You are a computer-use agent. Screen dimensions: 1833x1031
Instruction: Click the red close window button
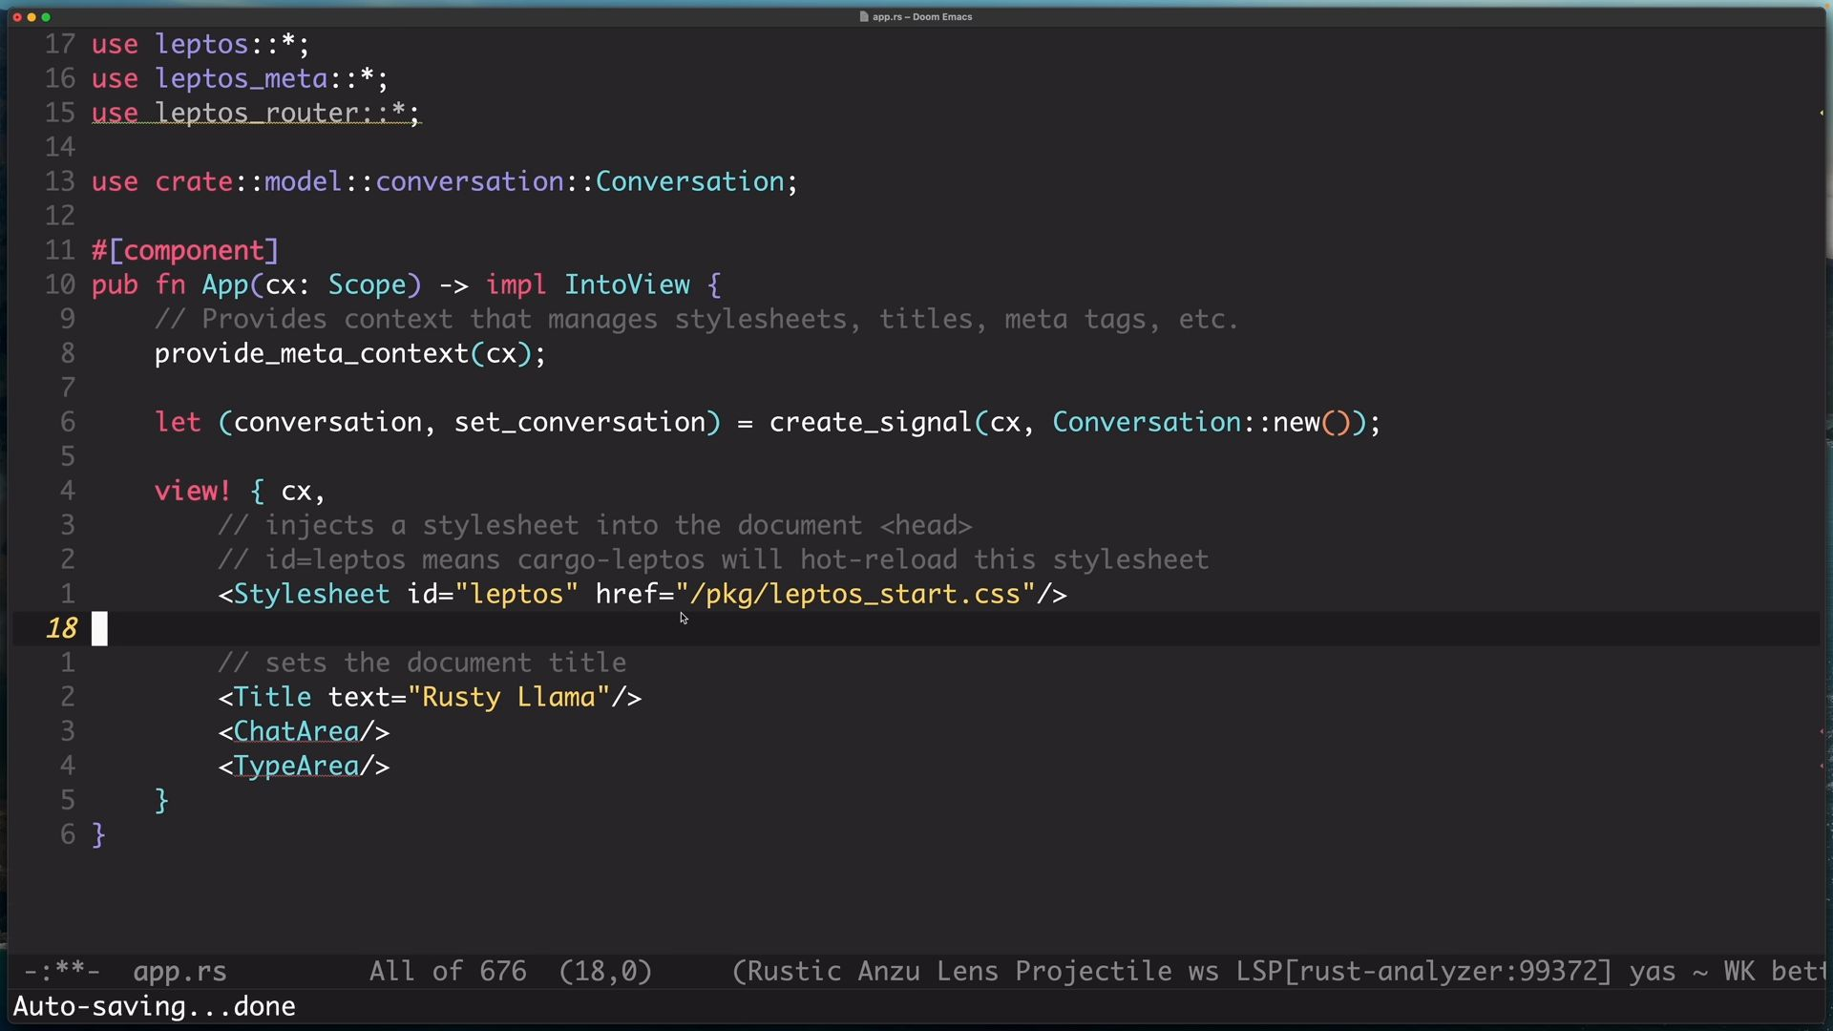point(16,17)
